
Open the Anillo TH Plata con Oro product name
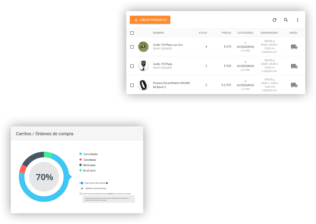168,45
